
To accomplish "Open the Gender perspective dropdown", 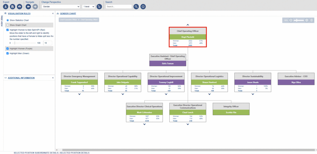I will 61,7.
